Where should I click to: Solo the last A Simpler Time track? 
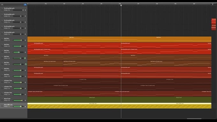(7, 95)
